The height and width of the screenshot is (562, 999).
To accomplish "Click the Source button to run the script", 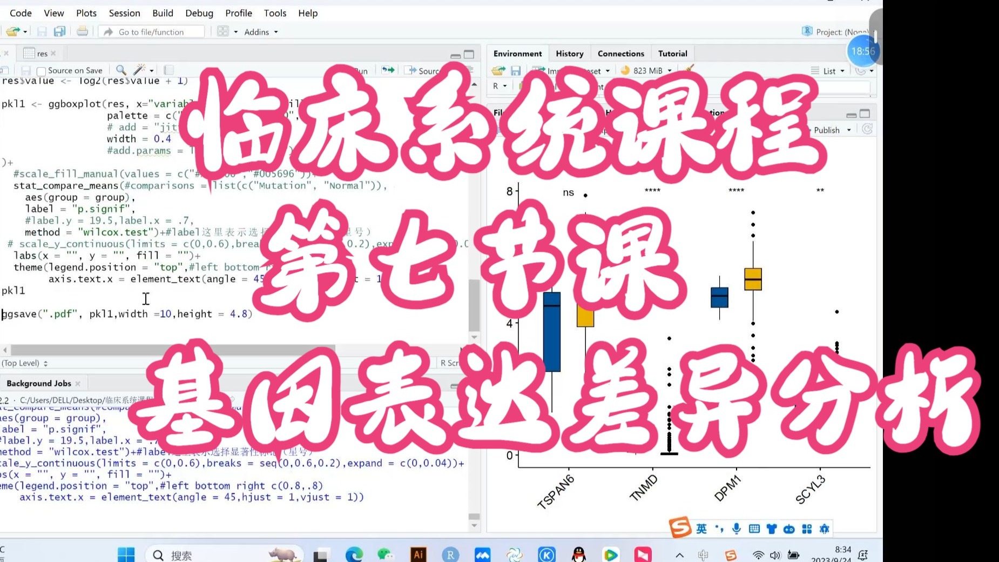I will point(428,70).
